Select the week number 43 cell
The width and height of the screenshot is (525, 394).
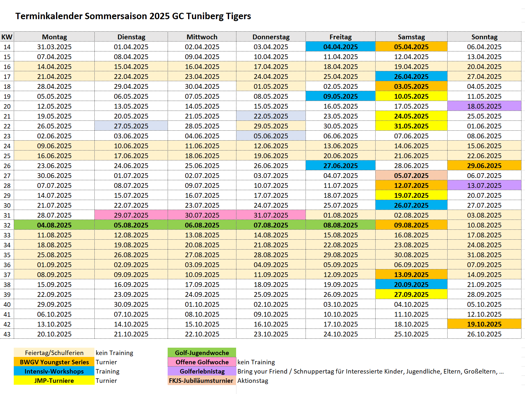(7, 334)
